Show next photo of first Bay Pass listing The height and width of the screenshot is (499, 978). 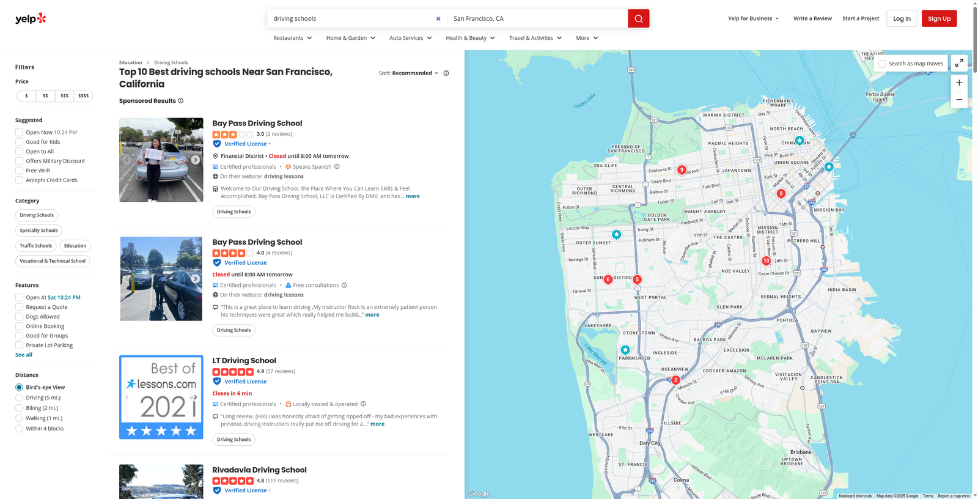[x=196, y=160]
